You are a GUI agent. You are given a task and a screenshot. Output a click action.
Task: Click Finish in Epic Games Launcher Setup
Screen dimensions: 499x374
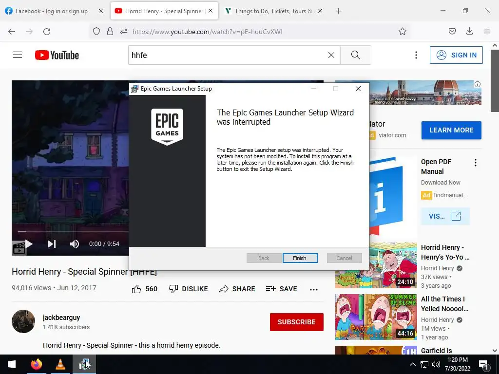click(300, 258)
